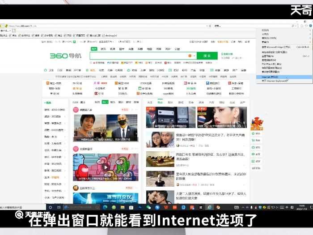Choose 使用 Microsoft Edge 打开 menu entry
The height and width of the screenshot is (235, 313).
coord(284,47)
